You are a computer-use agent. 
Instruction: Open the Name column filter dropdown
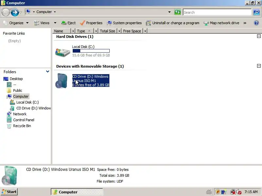(x=73, y=31)
